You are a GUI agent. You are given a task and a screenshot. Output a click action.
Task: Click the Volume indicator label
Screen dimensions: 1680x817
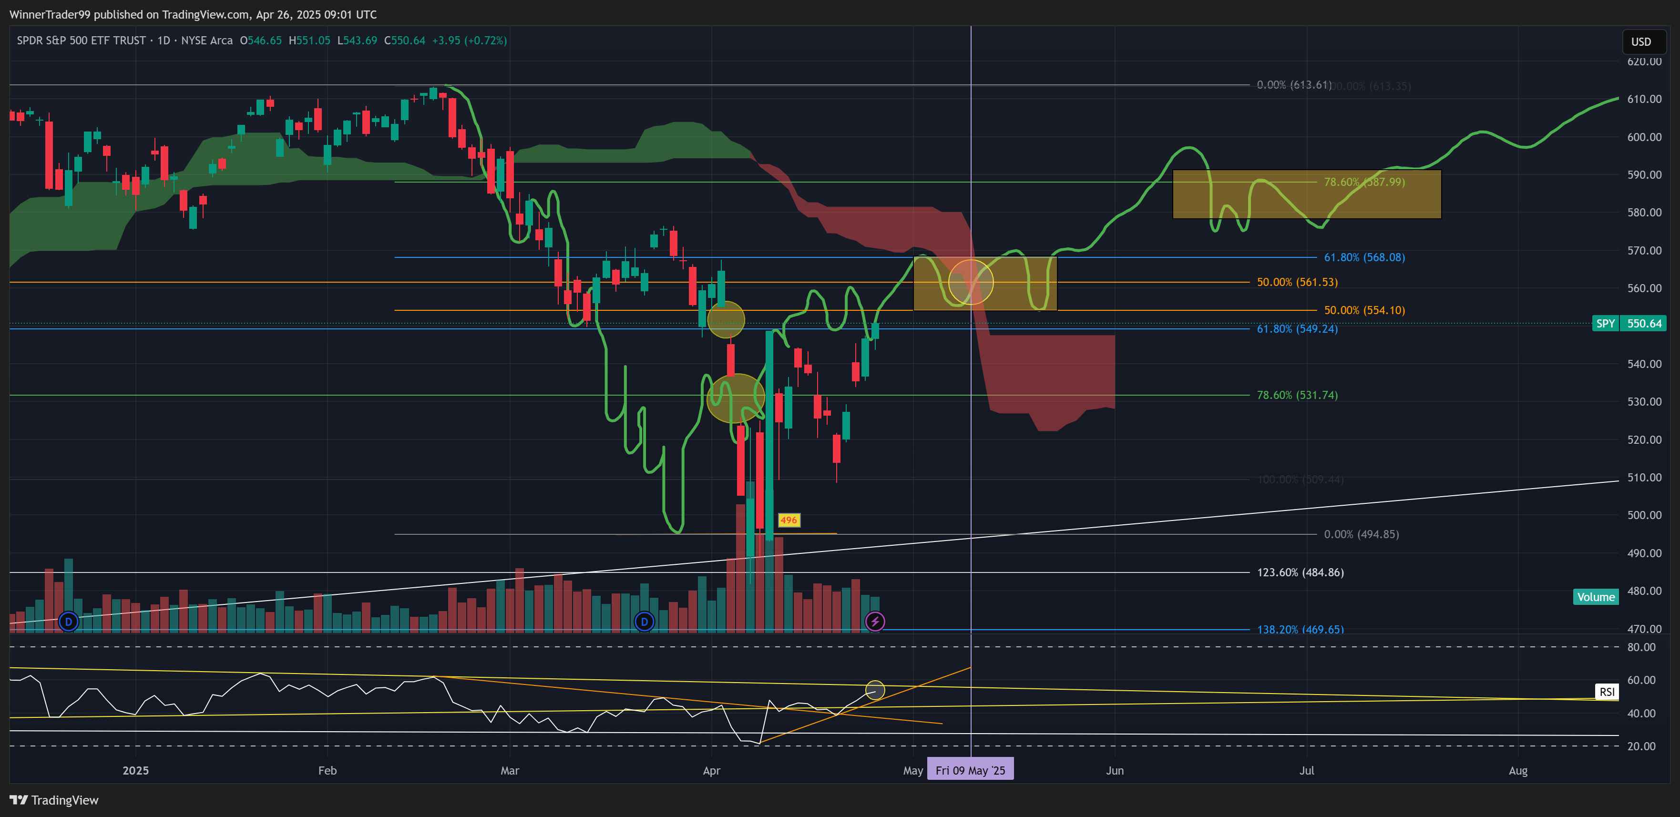(1596, 597)
